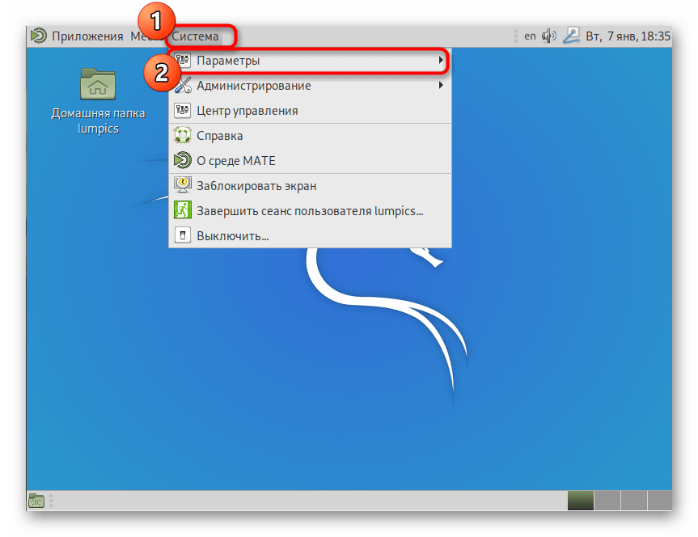Viewport: 698px width, 537px height.
Task: Open the Домашняя папка lumpics desktop folder
Action: (98, 85)
